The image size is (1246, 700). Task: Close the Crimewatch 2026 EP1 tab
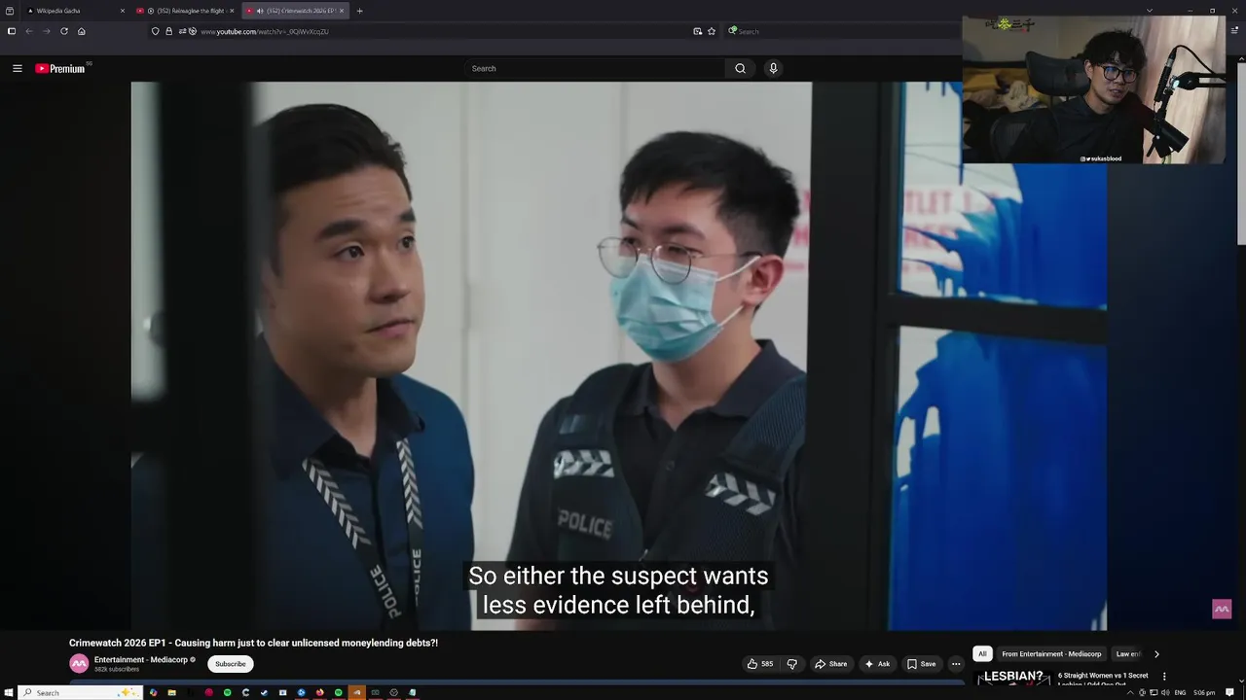[341, 11]
